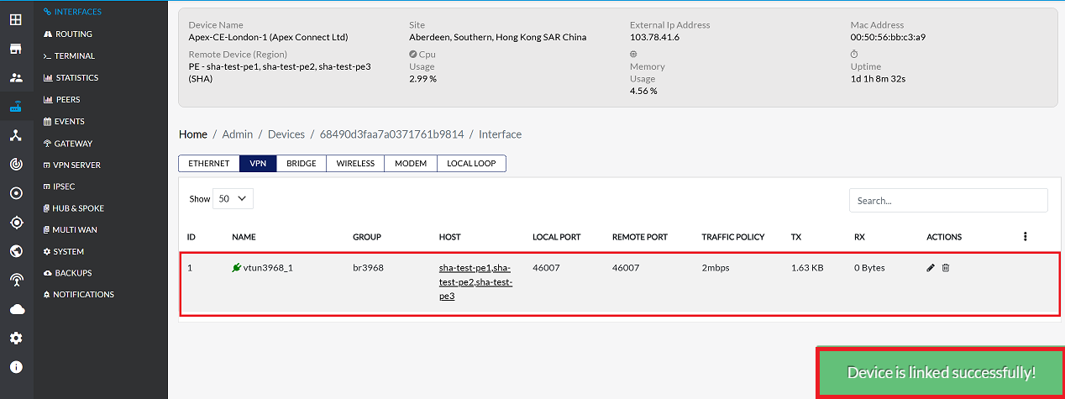Click in the Search input field
This screenshot has height=399, width=1065.
(948, 201)
